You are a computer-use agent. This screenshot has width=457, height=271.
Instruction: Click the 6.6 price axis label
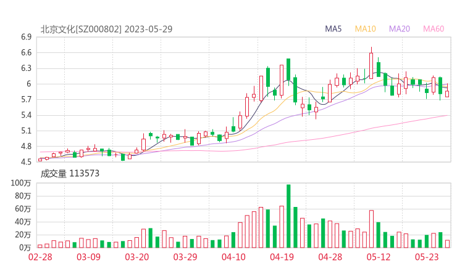pos(26,52)
